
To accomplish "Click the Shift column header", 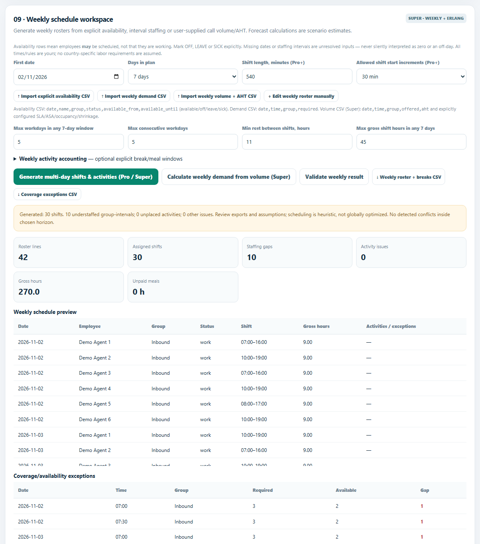I will (246, 326).
